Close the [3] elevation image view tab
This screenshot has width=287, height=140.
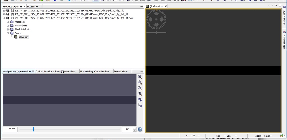(166, 6)
